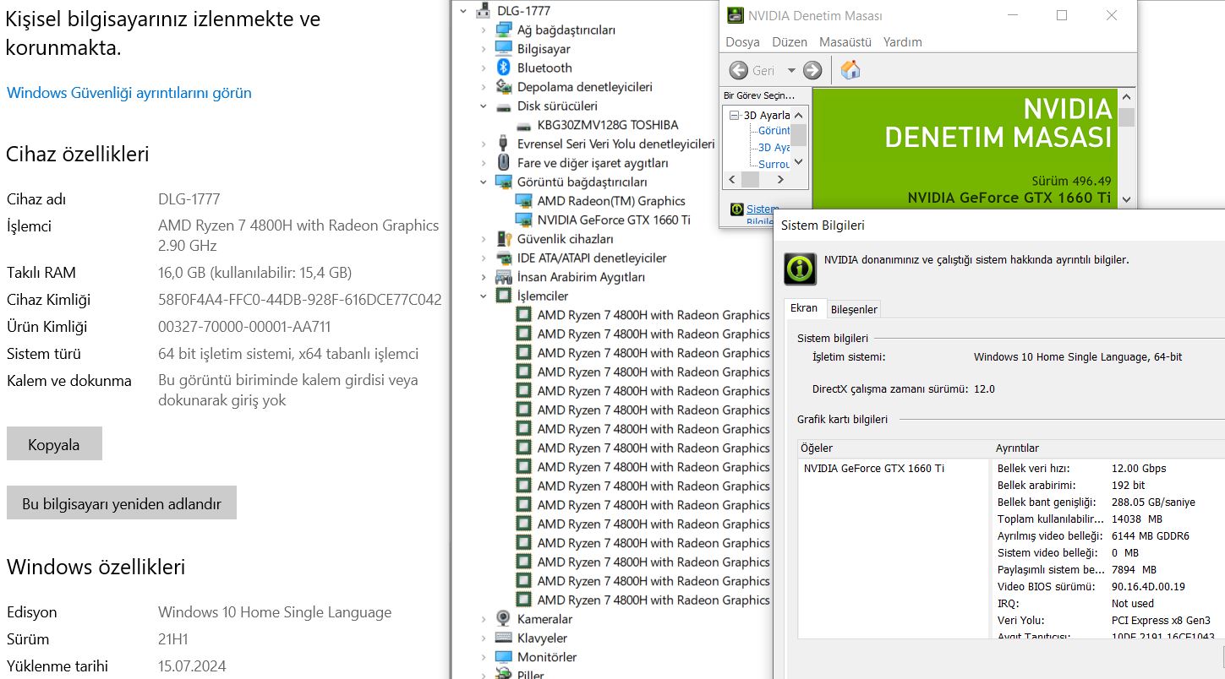Open the Düzen menu
The height and width of the screenshot is (679, 1225).
[x=790, y=41]
